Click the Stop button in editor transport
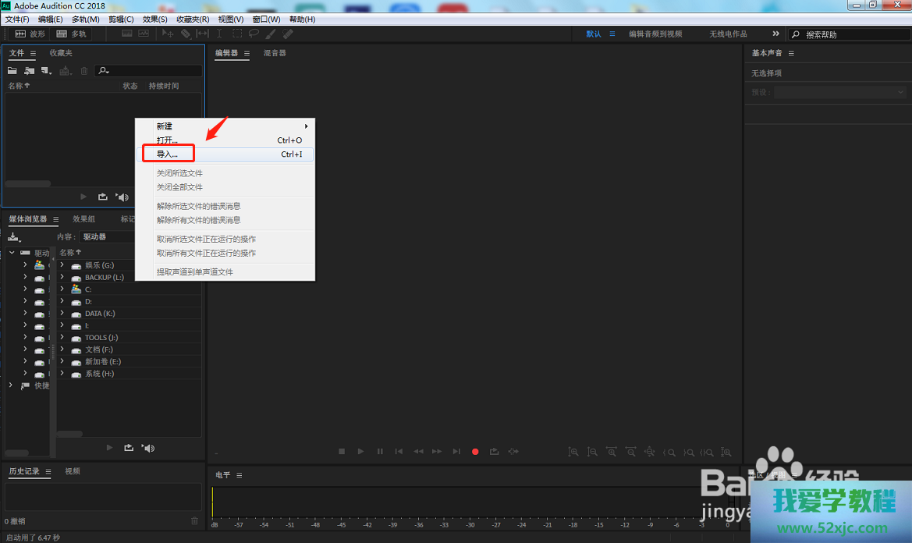 pyautogui.click(x=342, y=452)
